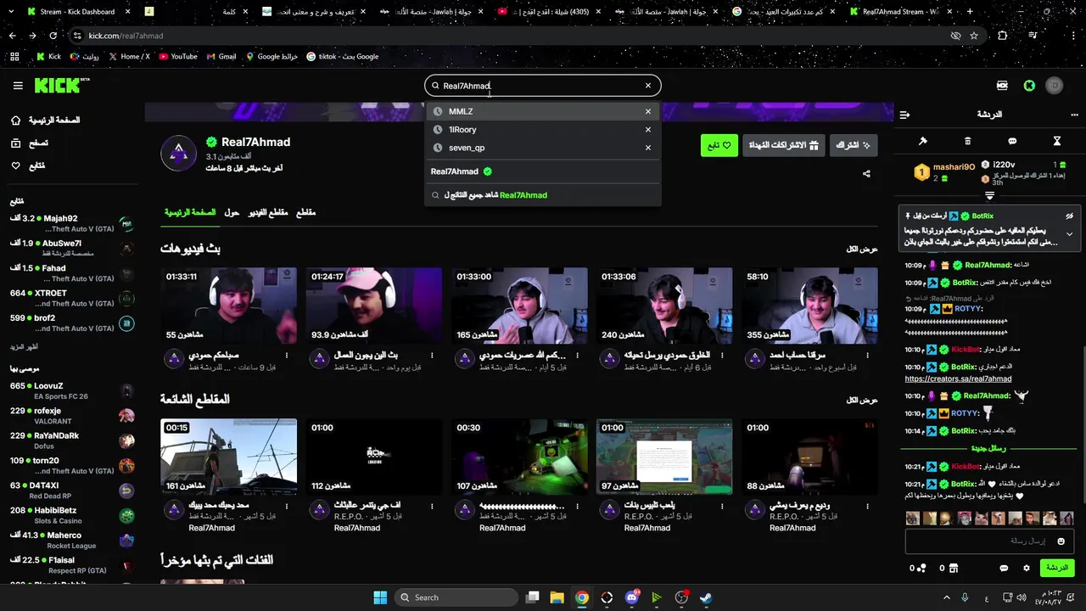Clear the search field with its X button
1086x611 pixels.
click(x=648, y=86)
